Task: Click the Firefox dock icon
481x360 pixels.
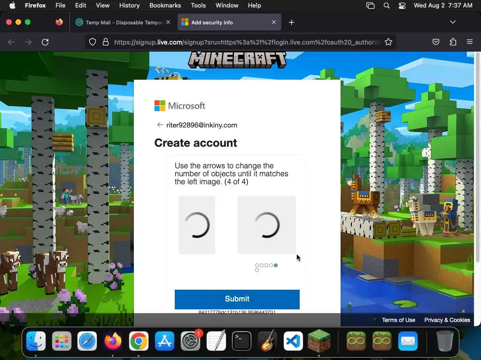Action: [113, 341]
